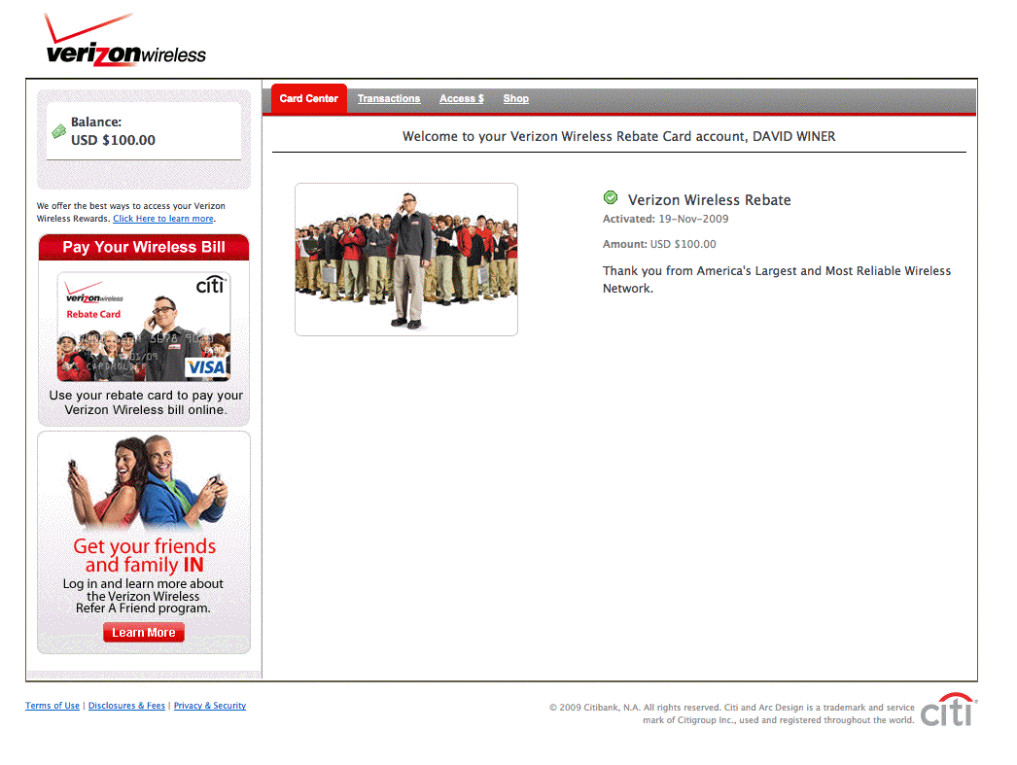This screenshot has width=1017, height=765.
Task: Click the Verizon Wireless logo in the header
Action: (x=124, y=44)
